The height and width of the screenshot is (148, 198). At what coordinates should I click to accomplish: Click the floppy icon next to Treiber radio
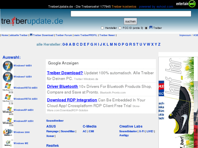pyautogui.click(x=151, y=27)
